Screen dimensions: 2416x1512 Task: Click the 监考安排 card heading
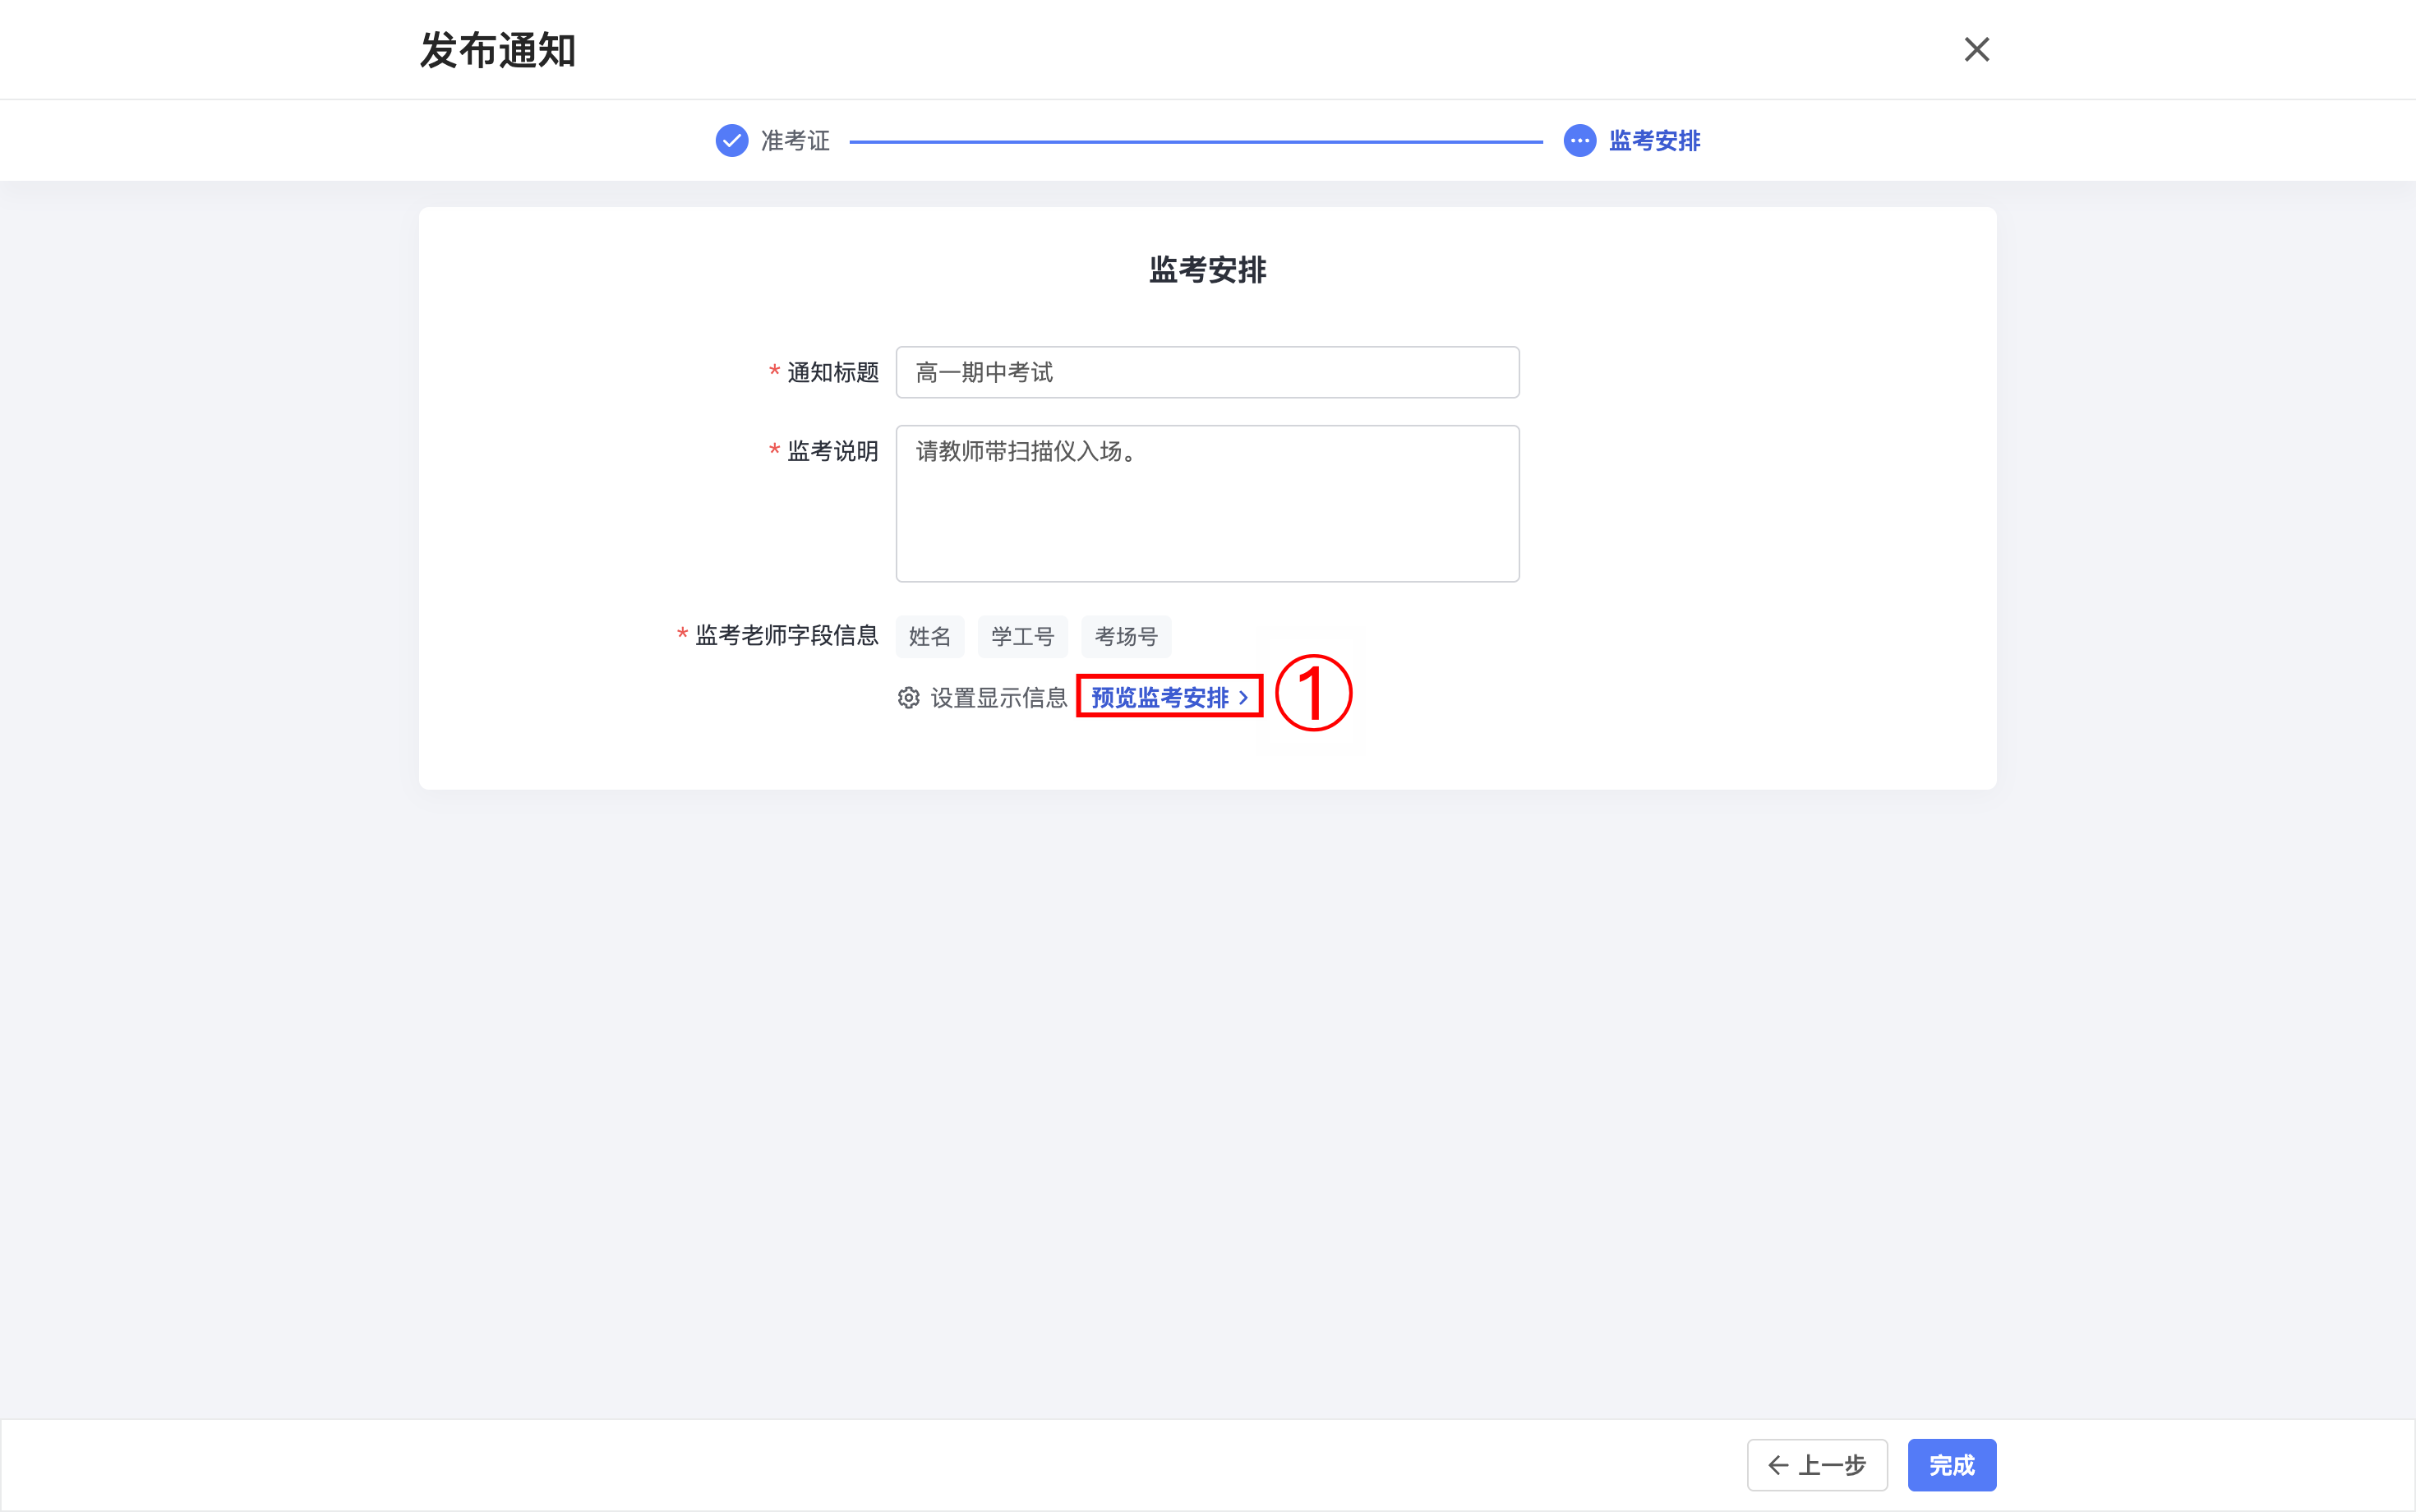1207,270
